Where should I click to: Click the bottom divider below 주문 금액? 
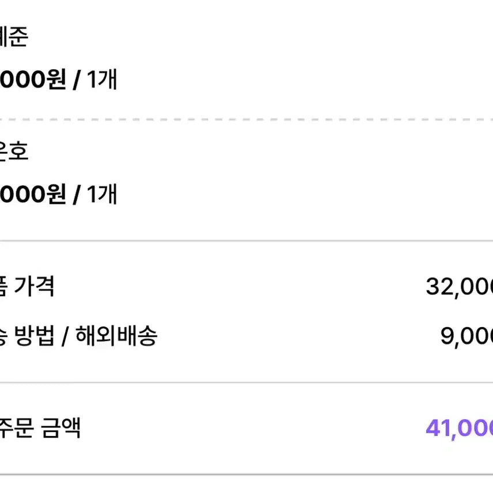coord(246,475)
